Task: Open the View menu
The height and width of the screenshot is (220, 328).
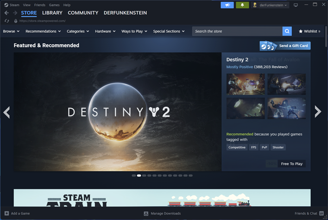Action: pyautogui.click(x=26, y=5)
